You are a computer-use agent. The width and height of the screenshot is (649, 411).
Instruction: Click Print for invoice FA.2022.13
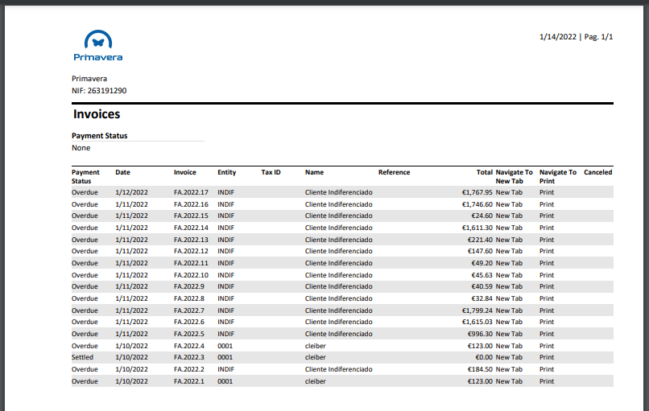[547, 240]
